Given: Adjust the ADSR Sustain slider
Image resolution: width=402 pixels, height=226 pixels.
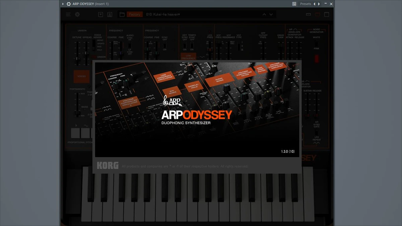Looking at the screenshot, I should click(x=308, y=105).
